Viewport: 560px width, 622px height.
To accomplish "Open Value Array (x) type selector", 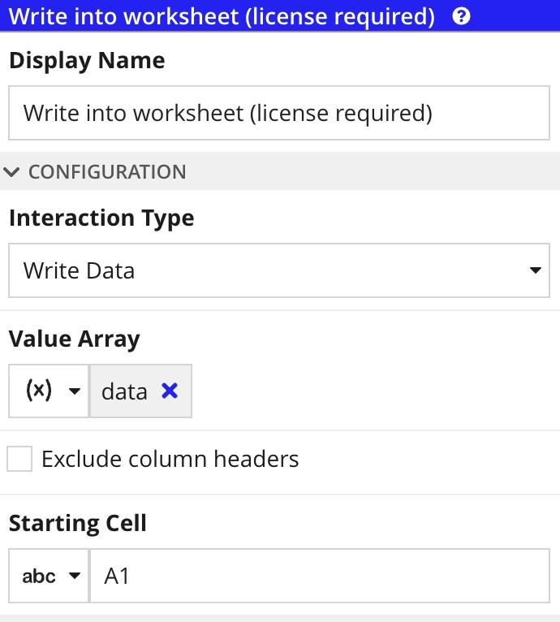I will 49,391.
